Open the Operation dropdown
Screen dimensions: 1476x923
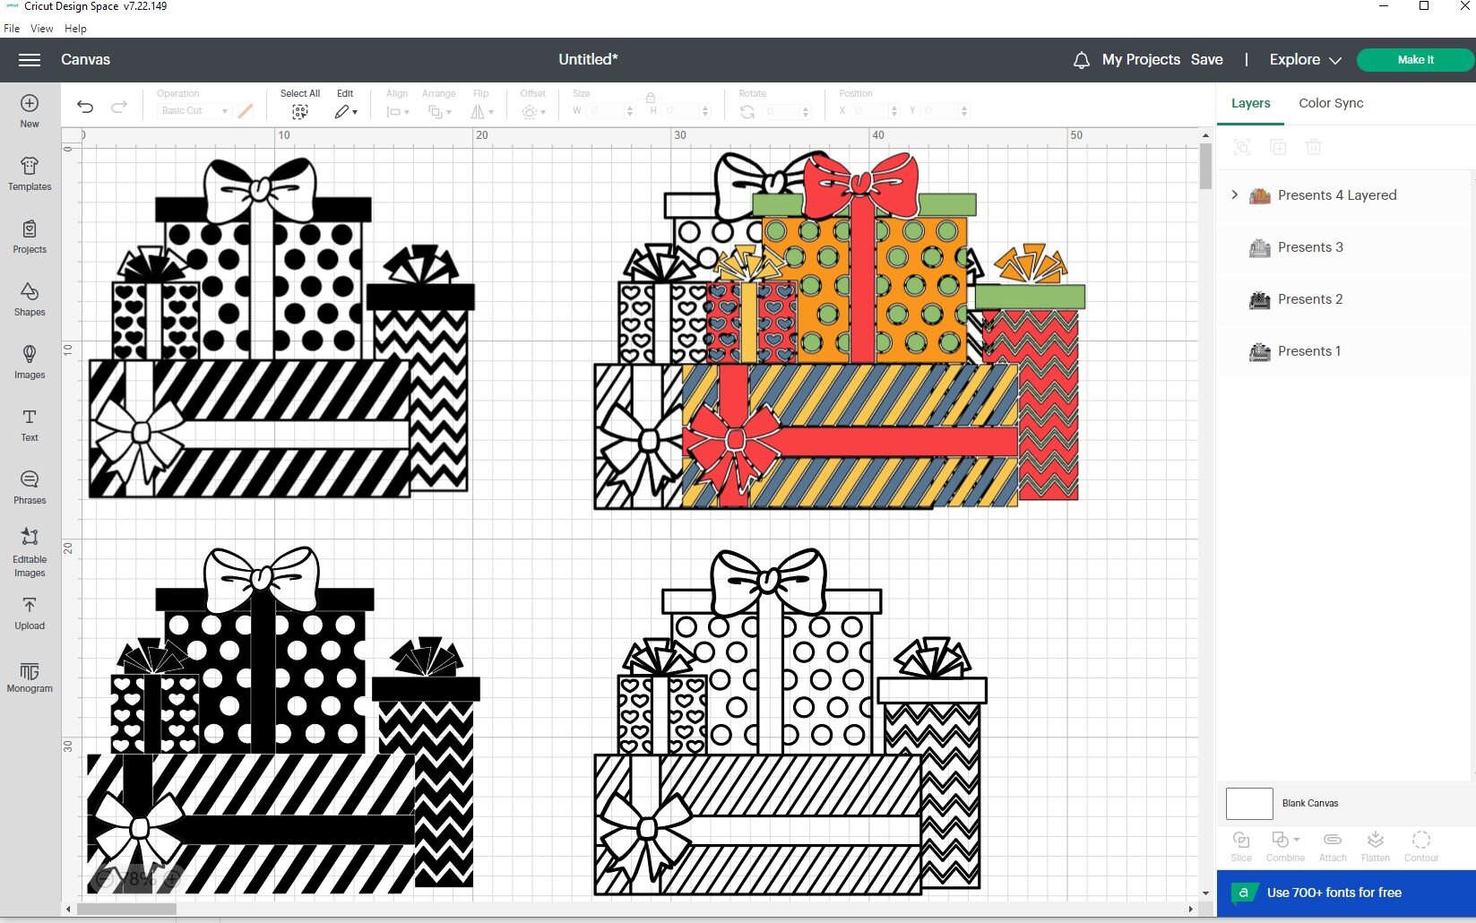click(194, 110)
